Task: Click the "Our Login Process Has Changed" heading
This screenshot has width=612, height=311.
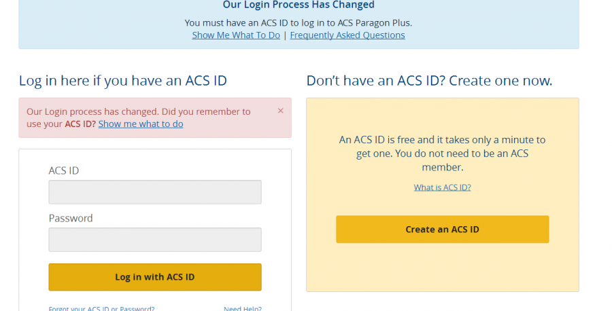Action: coord(299,5)
